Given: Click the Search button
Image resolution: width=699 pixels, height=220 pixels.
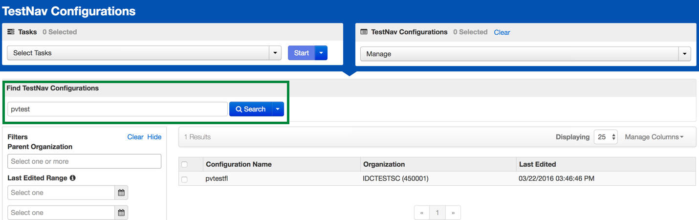Looking at the screenshot, I should point(250,109).
